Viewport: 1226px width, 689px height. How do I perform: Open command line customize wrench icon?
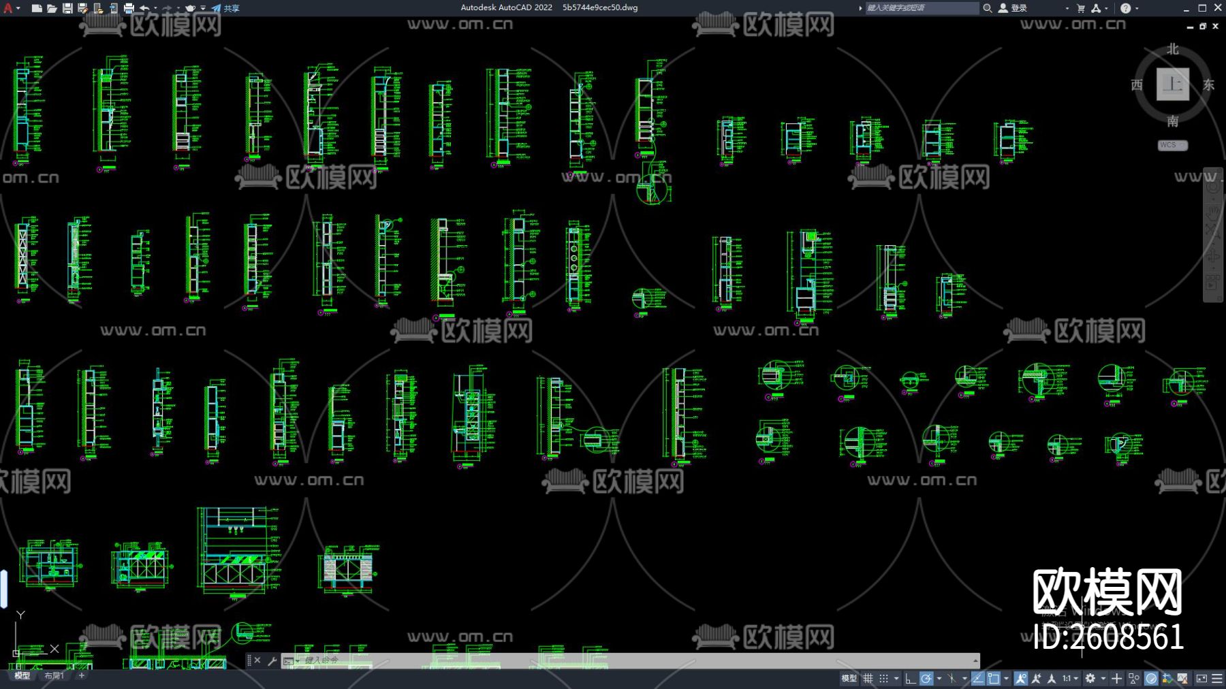coord(272,660)
